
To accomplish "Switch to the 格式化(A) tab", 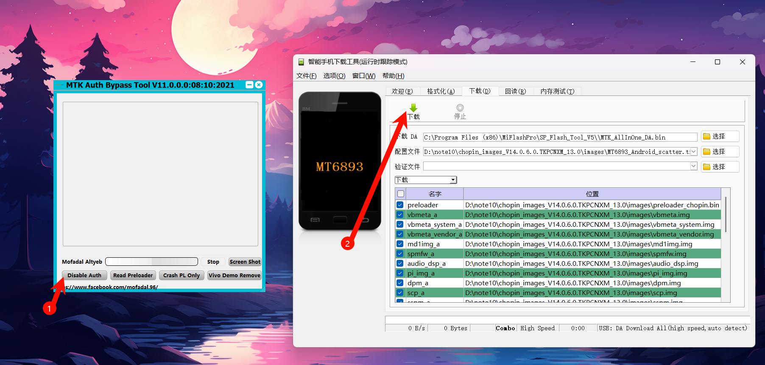I will click(x=441, y=91).
